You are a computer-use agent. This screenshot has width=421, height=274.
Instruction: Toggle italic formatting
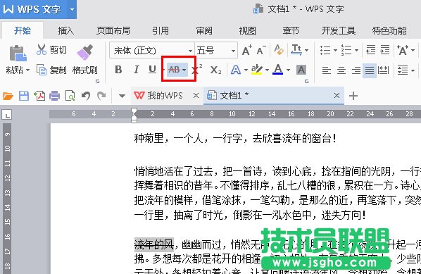tap(136, 70)
